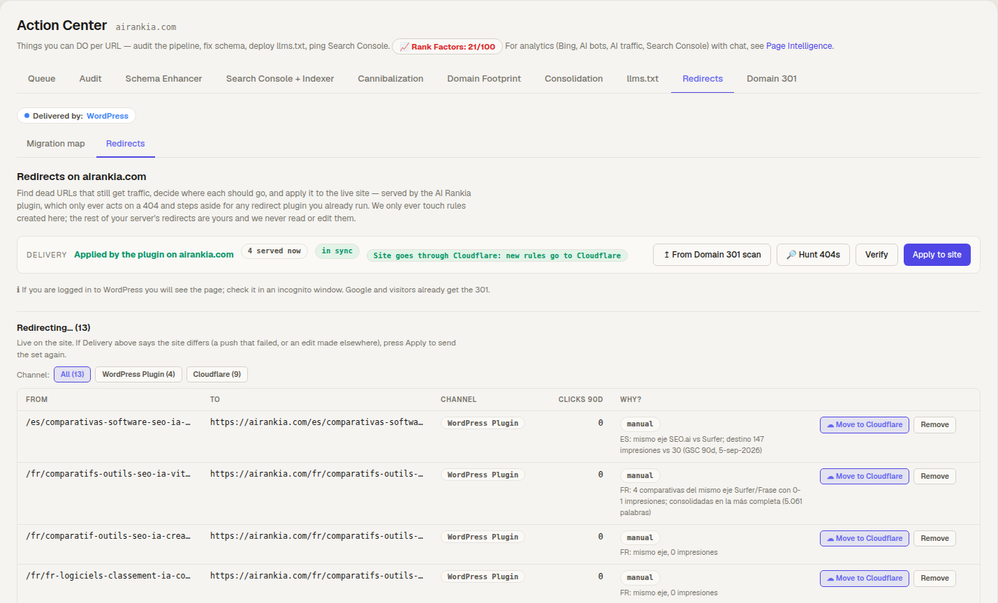998x603 pixels.
Task: Click 'manual' tag in /fr/comparatif-outils-seo-ia-crea row
Action: pyautogui.click(x=640, y=538)
